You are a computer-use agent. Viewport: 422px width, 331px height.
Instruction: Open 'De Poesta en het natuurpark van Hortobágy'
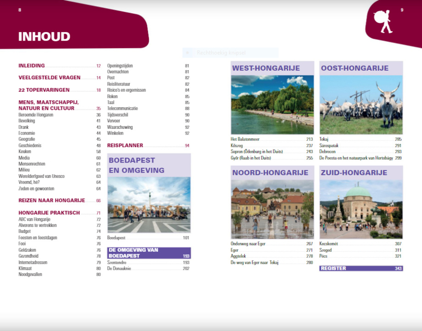361,158
